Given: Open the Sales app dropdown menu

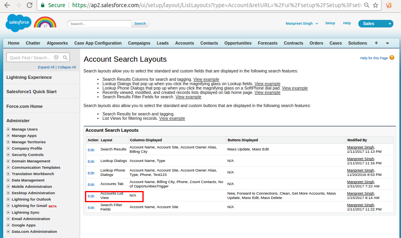Looking at the screenshot, I should 375,23.
